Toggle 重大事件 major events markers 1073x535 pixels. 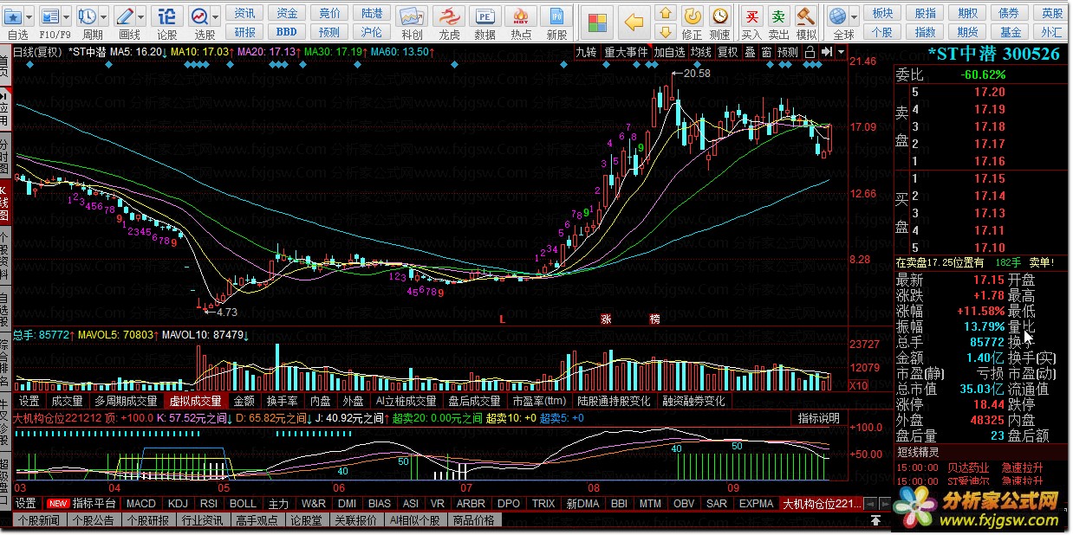[x=627, y=52]
